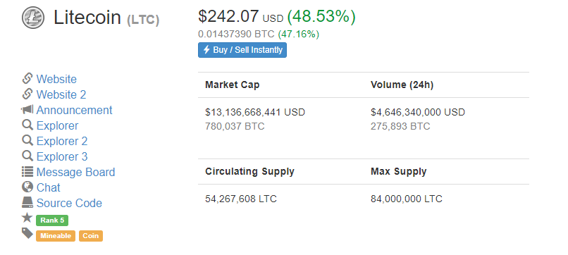Click the Buy / Sell Instantly button
The height and width of the screenshot is (255, 568).
(242, 50)
